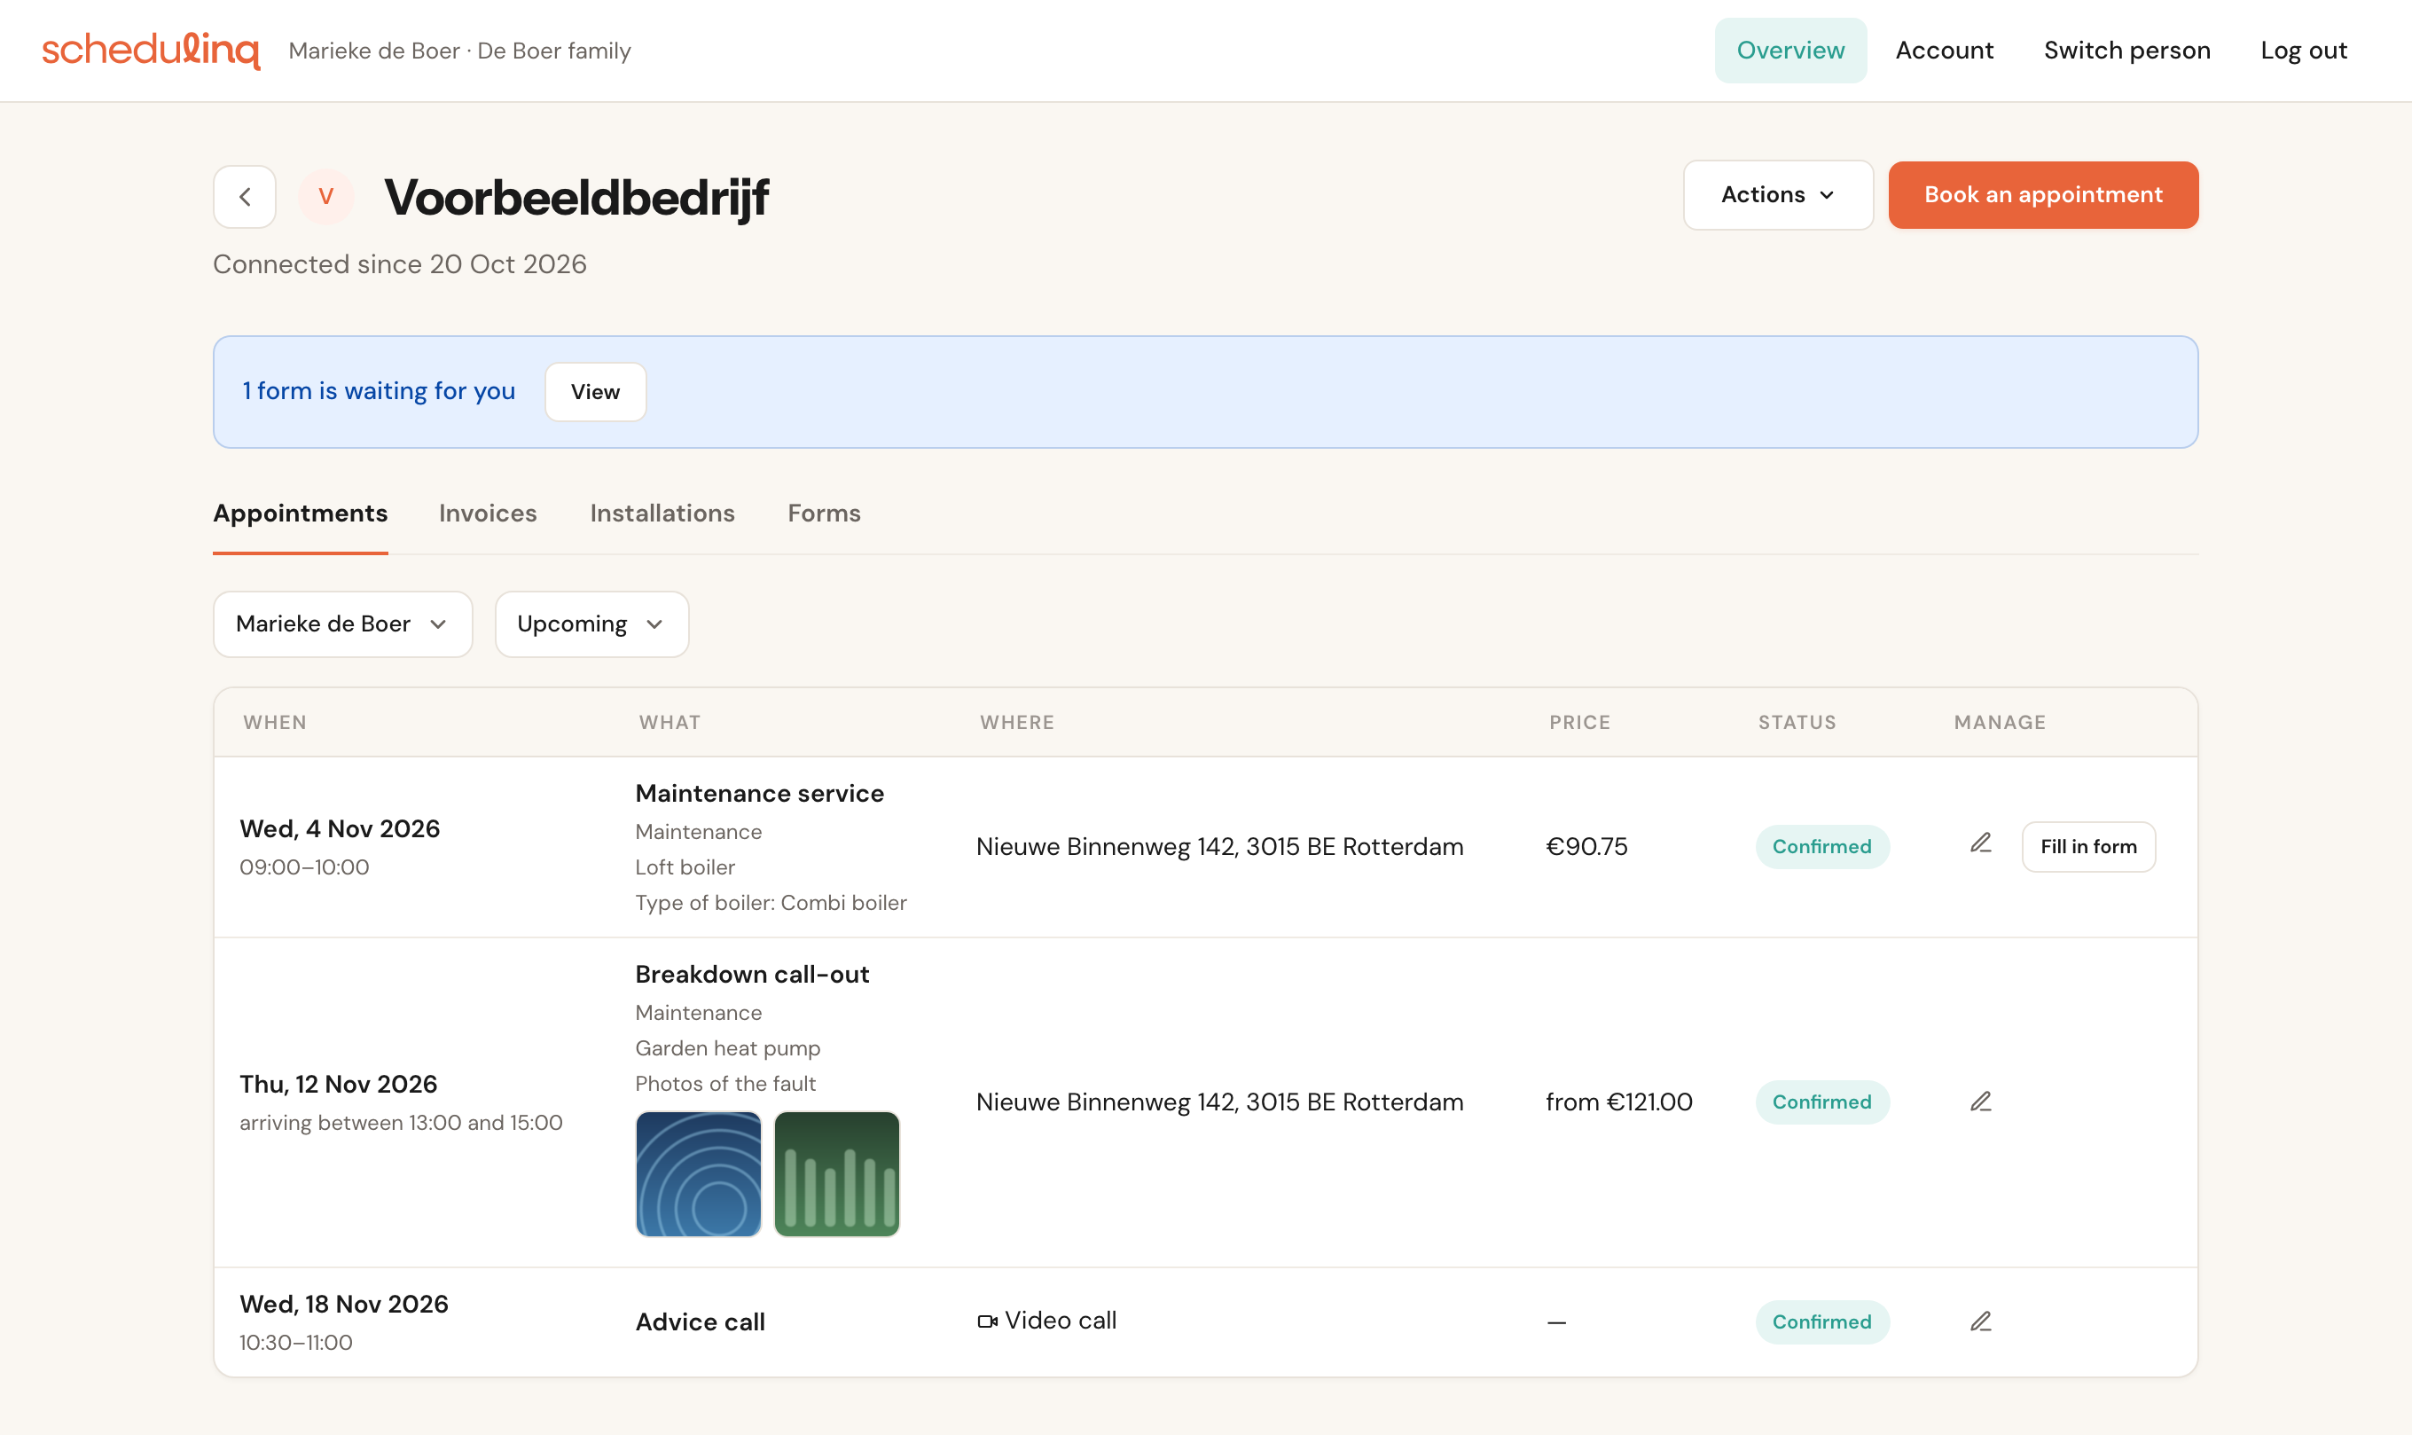Image resolution: width=2412 pixels, height=1435 pixels.
Task: Click the Confirmed status of Advice call row
Action: click(x=1822, y=1321)
